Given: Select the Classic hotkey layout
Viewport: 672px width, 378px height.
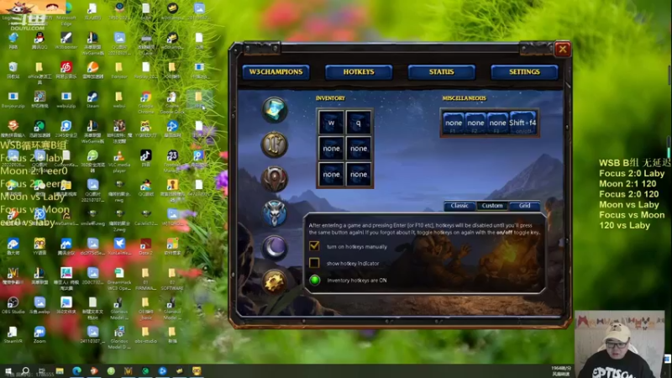Looking at the screenshot, I should pyautogui.click(x=459, y=206).
